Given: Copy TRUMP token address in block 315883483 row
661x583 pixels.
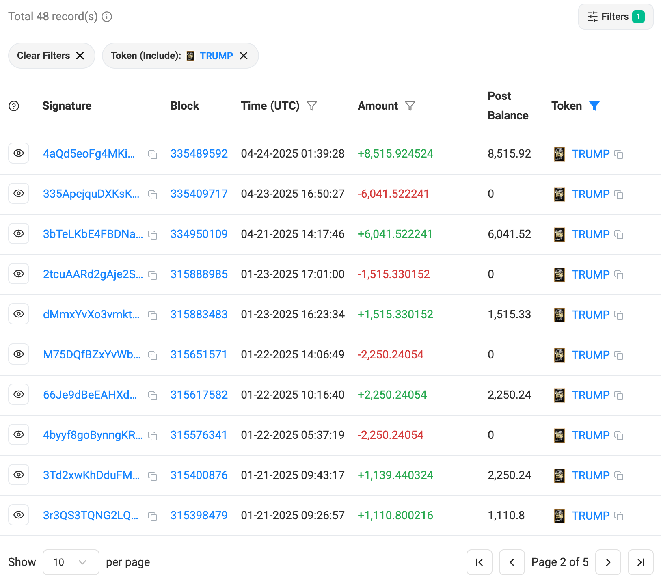Looking at the screenshot, I should 619,315.
